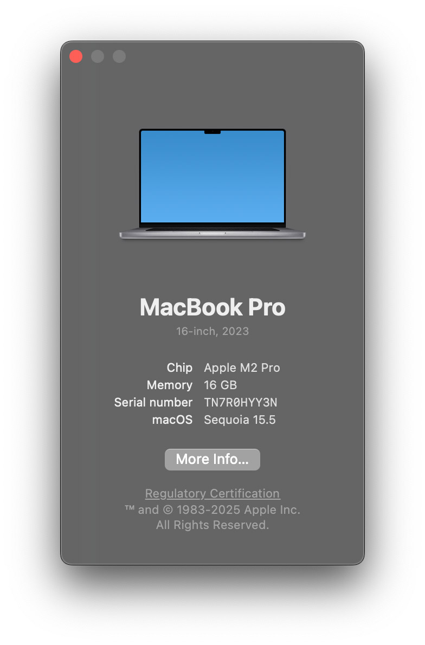Click the Chip label
This screenshot has height=645, width=425.
(x=179, y=367)
